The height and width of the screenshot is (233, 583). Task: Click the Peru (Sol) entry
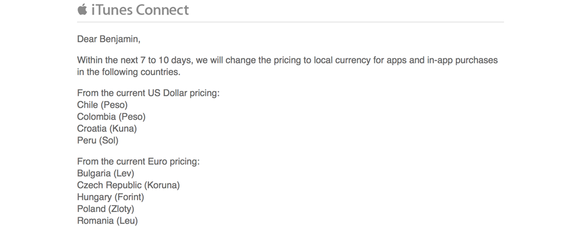point(97,140)
